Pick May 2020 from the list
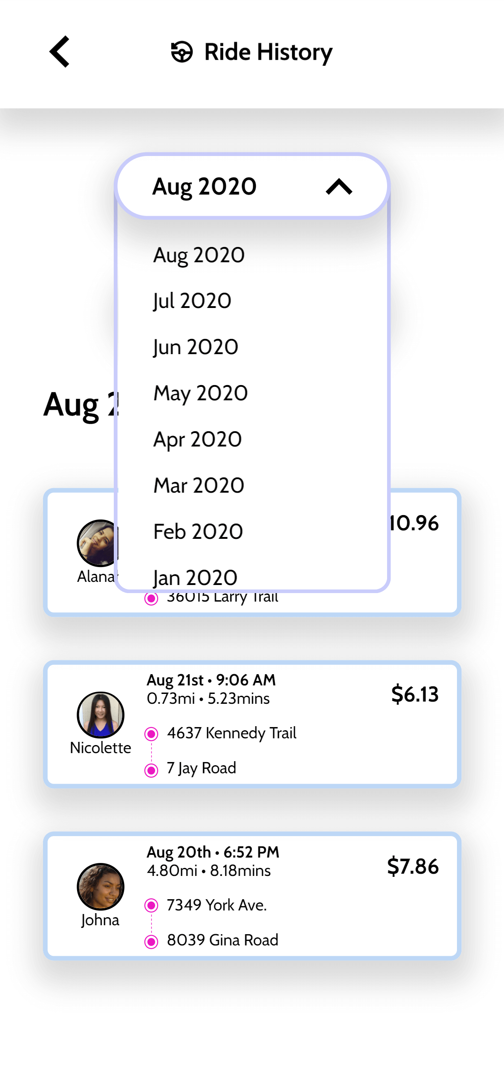Screen dimensions: 504x1092 pyautogui.click(x=200, y=393)
